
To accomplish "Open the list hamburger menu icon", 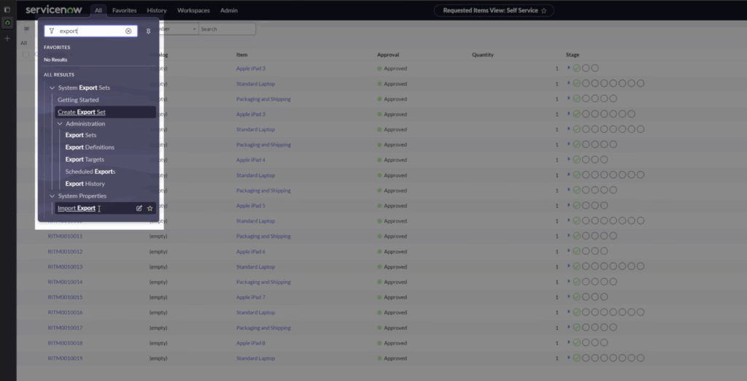I will (27, 29).
